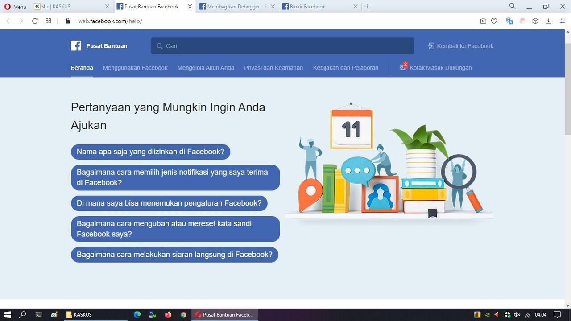Open the translate extension icon
This screenshot has width=571, height=321.
coord(509,21)
